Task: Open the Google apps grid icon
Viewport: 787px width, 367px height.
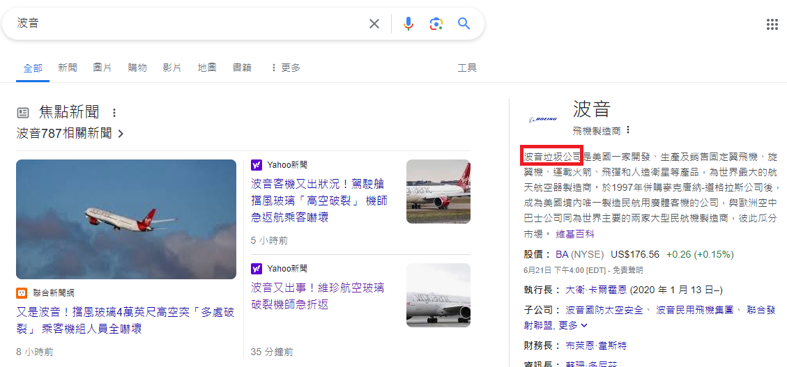Action: point(772,24)
